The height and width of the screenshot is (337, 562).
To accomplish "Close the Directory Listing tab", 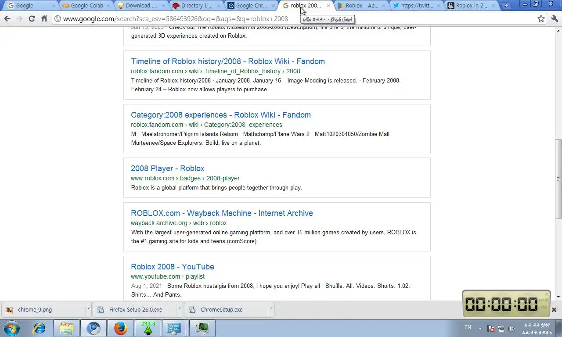I will click(x=218, y=6).
